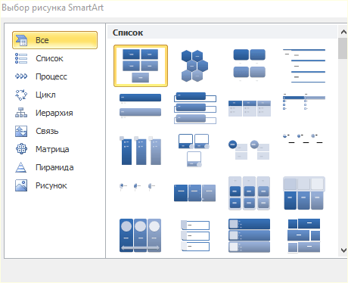The width and height of the screenshot is (348, 283).
Task: Choose the three blue rows with picture squares layout
Action: tap(249, 235)
